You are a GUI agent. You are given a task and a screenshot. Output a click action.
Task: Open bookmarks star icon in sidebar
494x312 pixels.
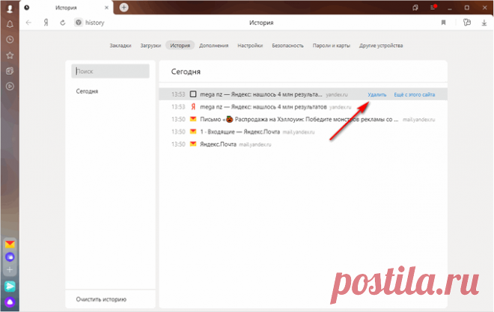coord(10,55)
